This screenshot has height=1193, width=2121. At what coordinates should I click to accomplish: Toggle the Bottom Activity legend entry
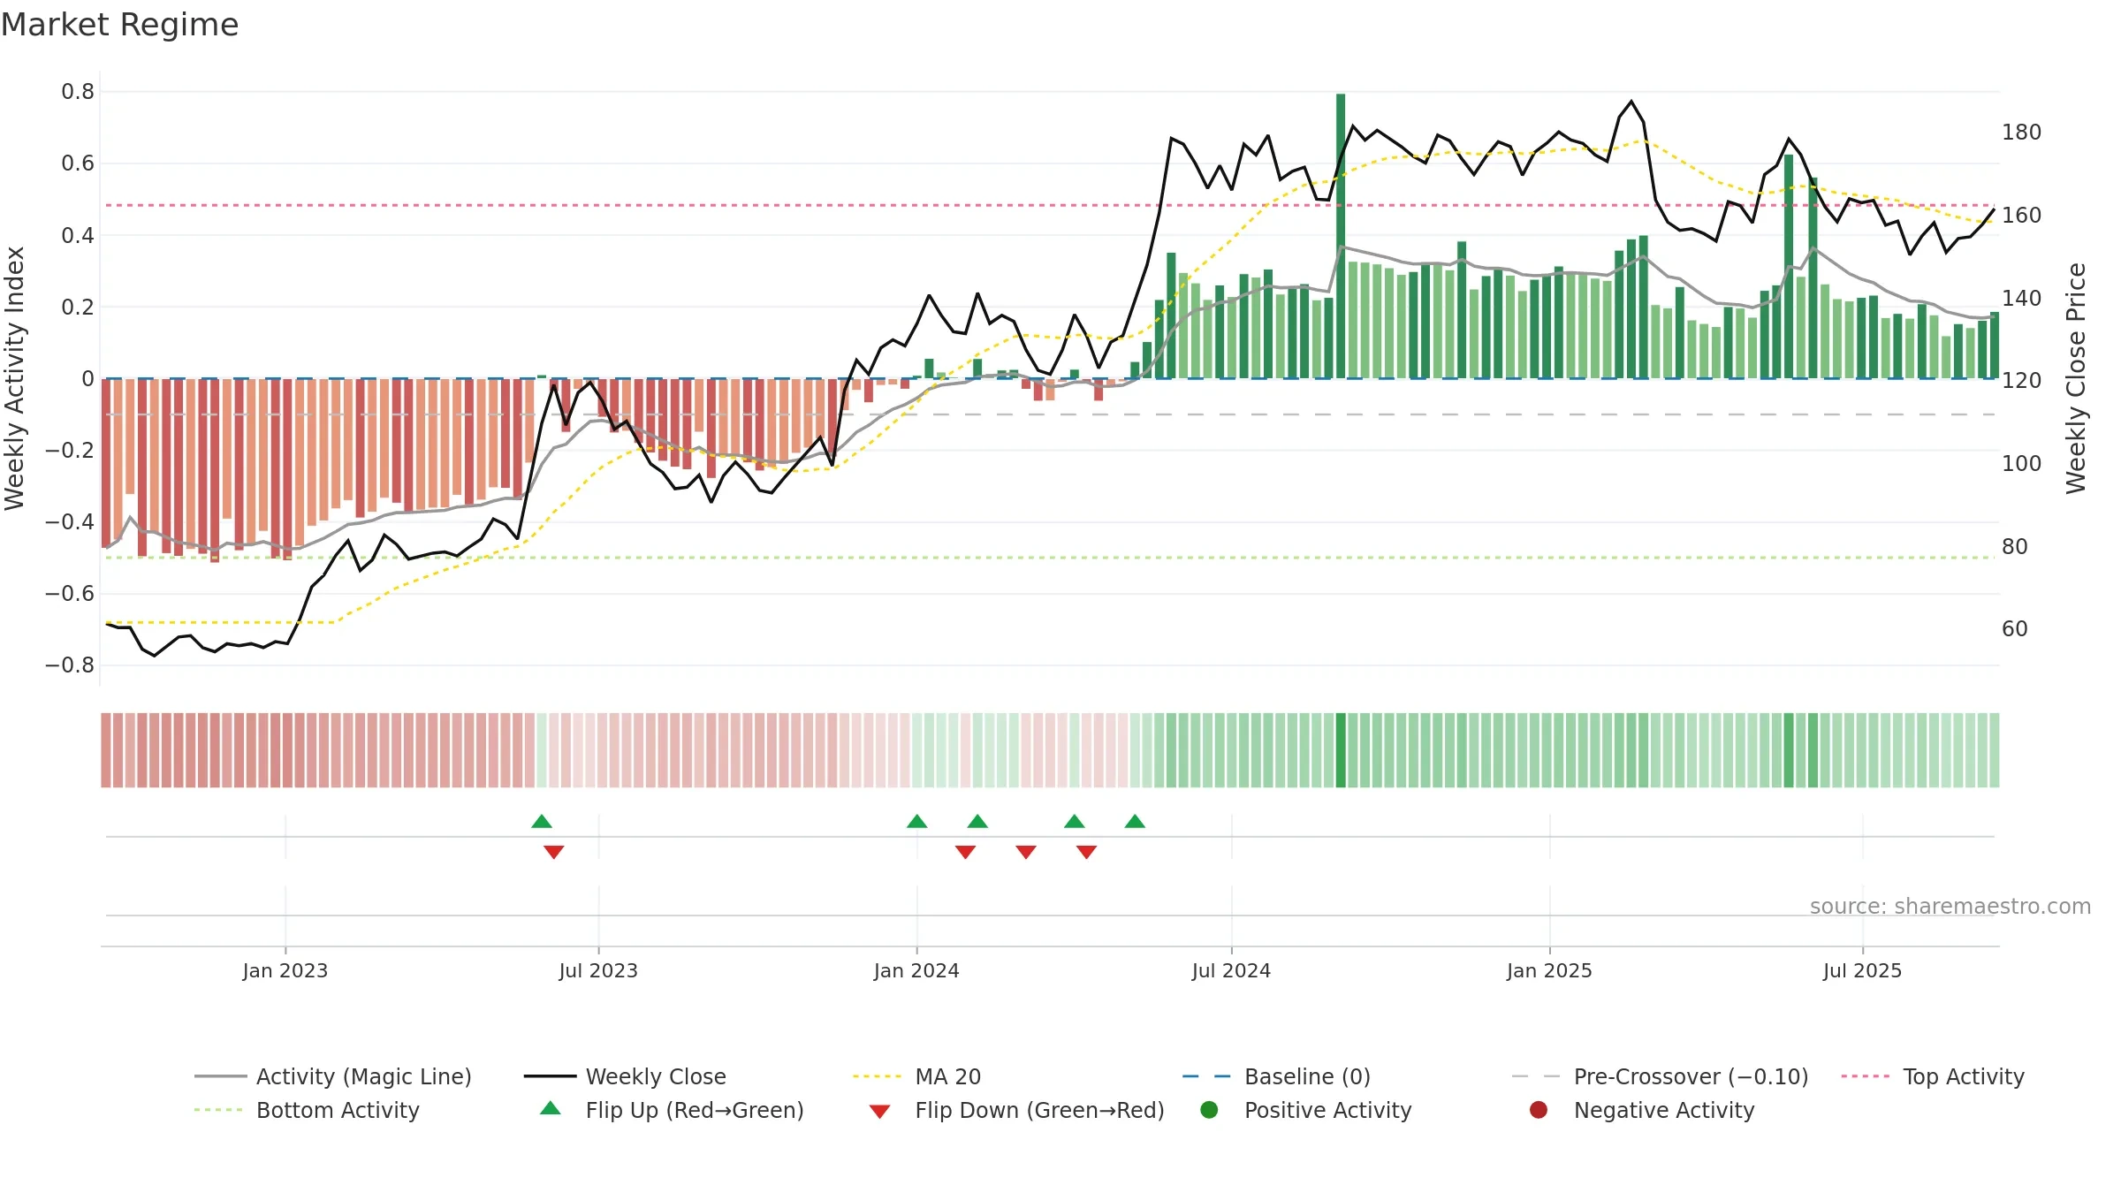pos(307,1110)
